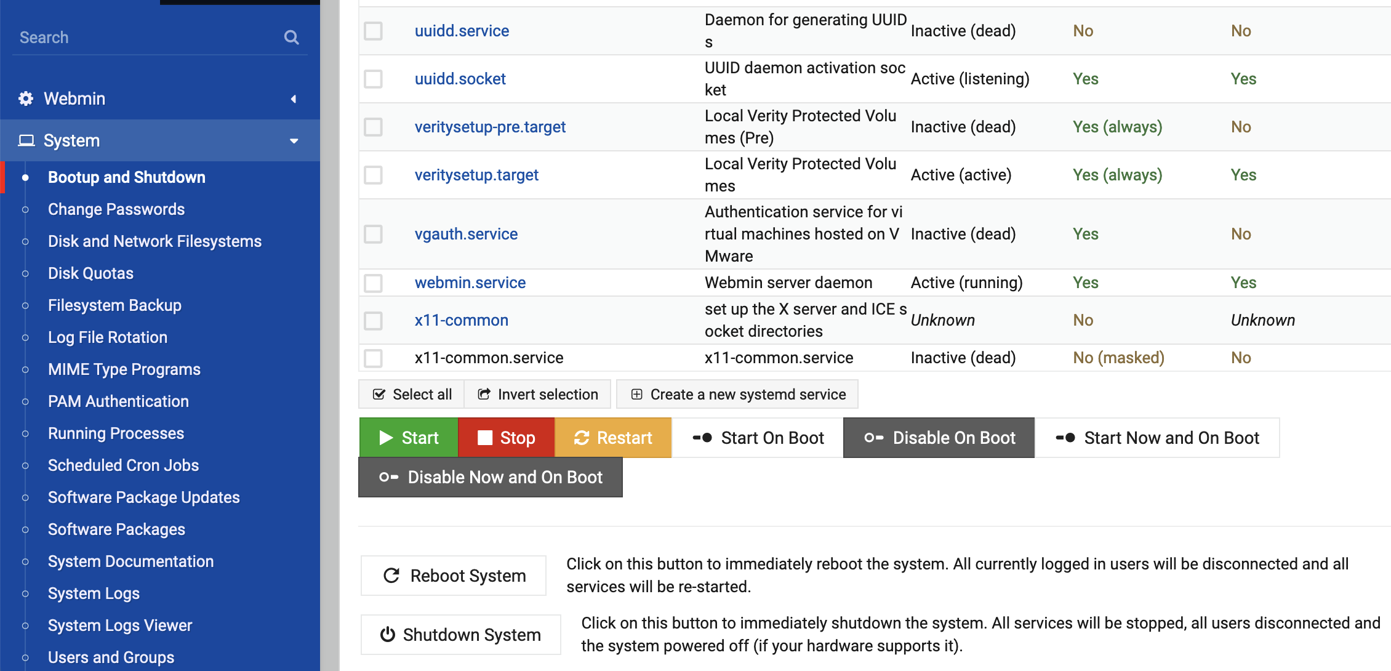This screenshot has width=1391, height=671.
Task: Click the Start play icon
Action: coord(386,438)
